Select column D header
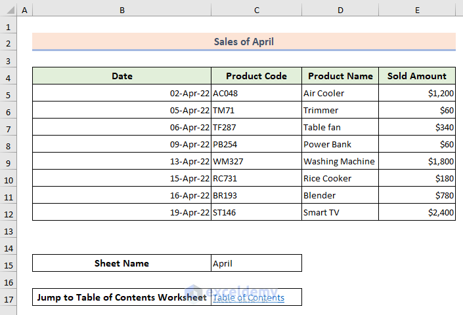Viewport: 463px width, 315px height. pos(340,10)
